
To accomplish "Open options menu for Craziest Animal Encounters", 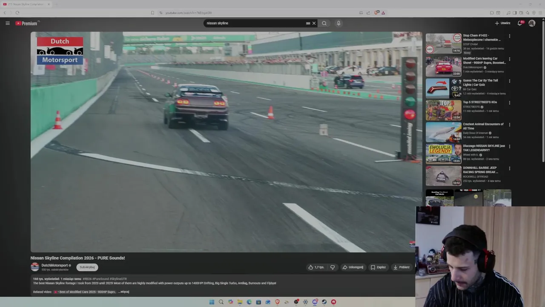I will click(509, 125).
